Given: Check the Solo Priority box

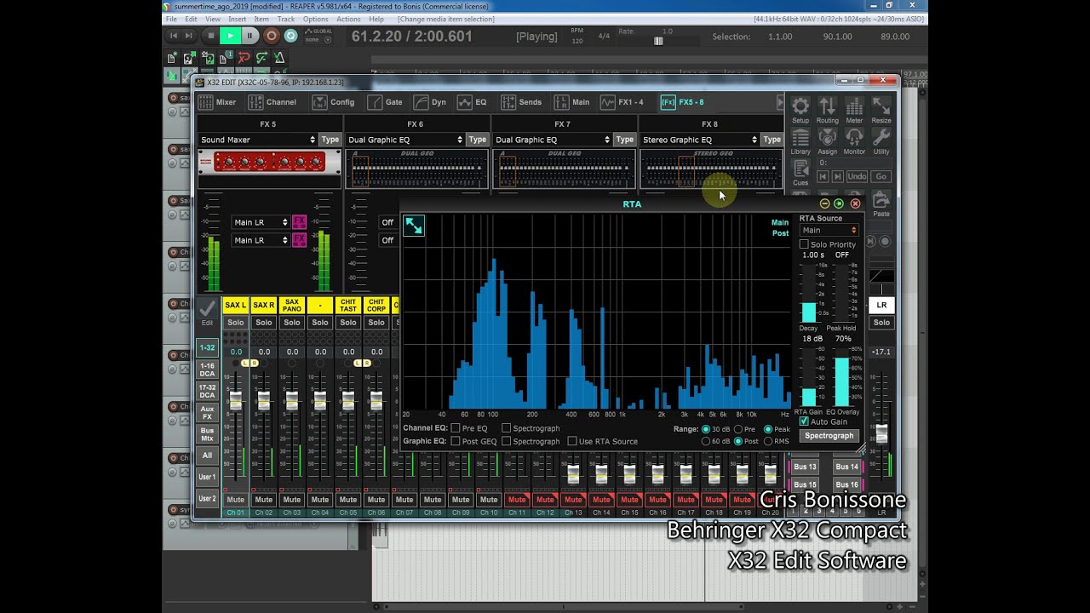Looking at the screenshot, I should [x=804, y=244].
